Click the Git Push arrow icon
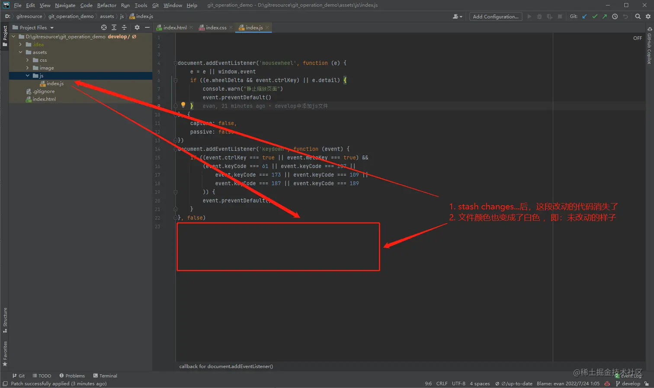This screenshot has width=654, height=388. coord(605,16)
